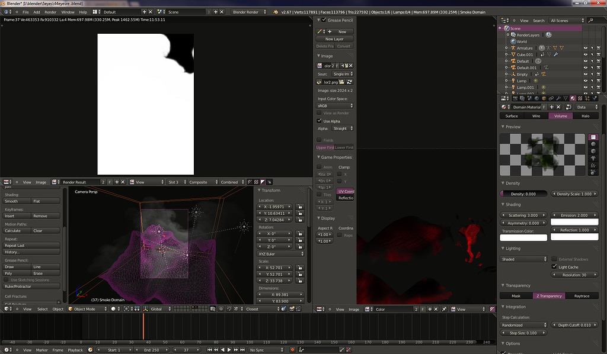
Task: Toggle the Grease Pencil panel checkbox
Action: 324,20
